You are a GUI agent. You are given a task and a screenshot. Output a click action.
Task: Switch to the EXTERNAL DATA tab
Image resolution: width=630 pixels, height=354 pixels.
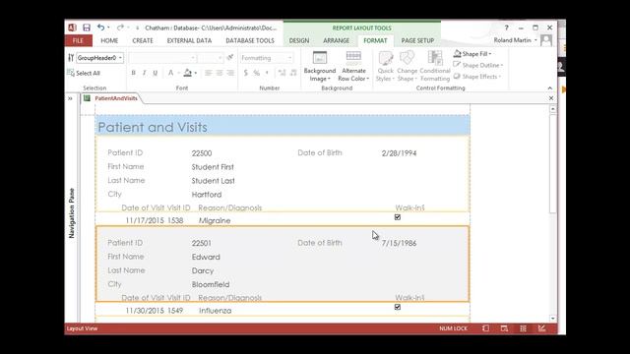click(189, 40)
